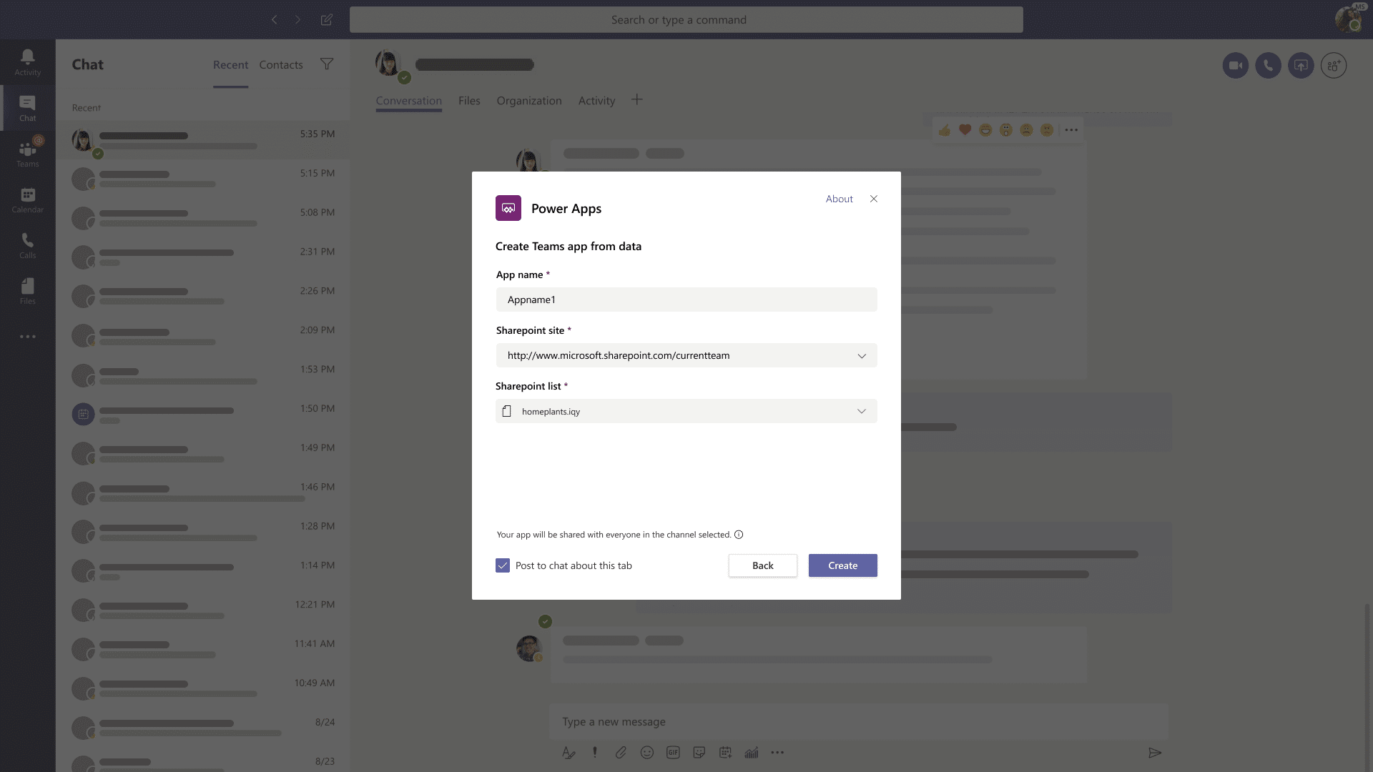1373x772 pixels.
Task: Open the About link in dialog
Action: point(839,199)
